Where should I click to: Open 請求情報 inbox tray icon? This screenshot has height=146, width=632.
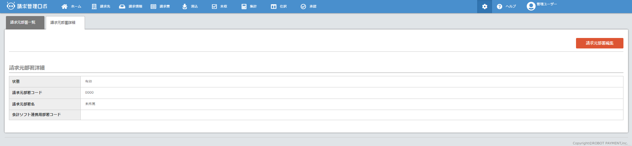click(x=122, y=7)
